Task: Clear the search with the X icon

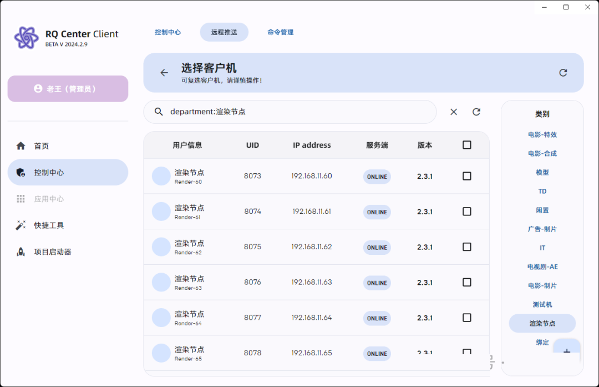Action: coord(454,112)
